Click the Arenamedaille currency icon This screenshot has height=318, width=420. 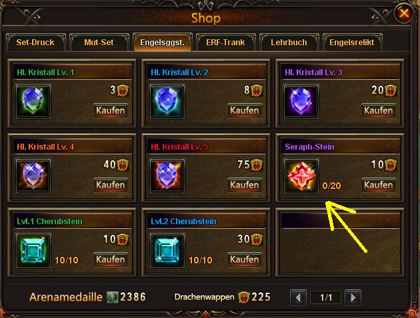tap(112, 297)
